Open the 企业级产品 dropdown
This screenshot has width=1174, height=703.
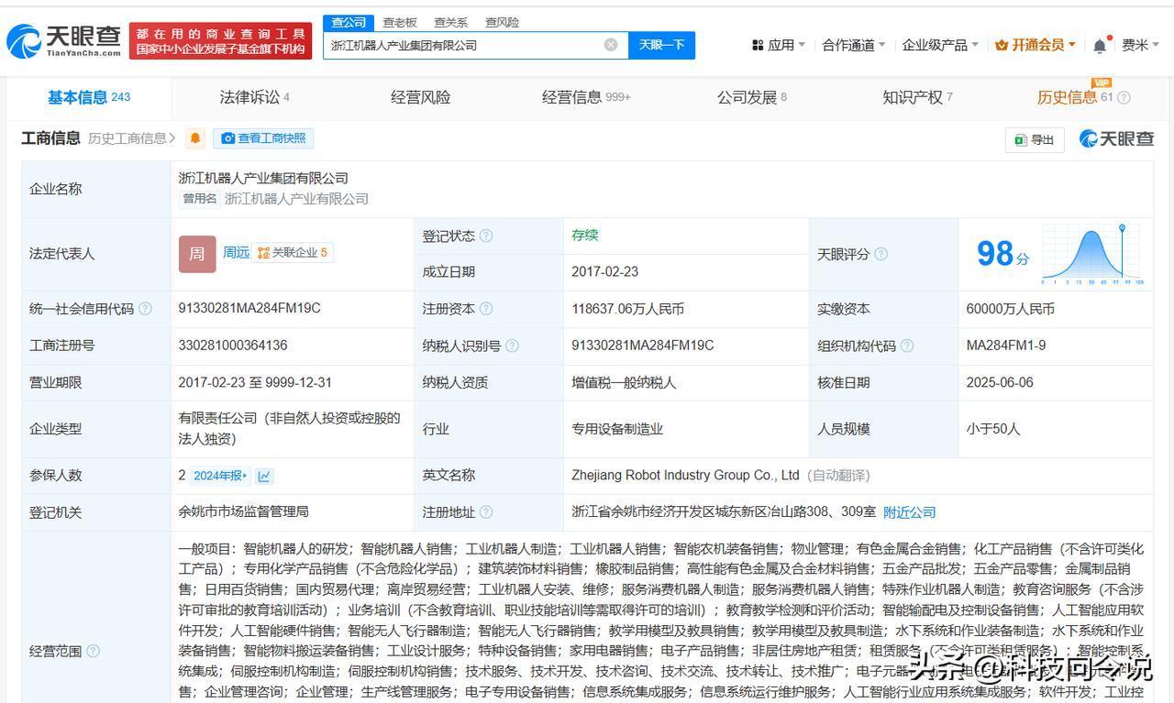[940, 45]
